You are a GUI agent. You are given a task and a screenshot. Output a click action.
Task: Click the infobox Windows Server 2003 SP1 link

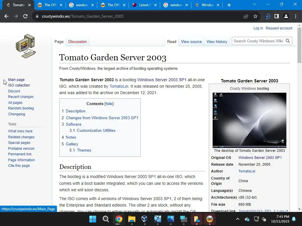[260, 158]
